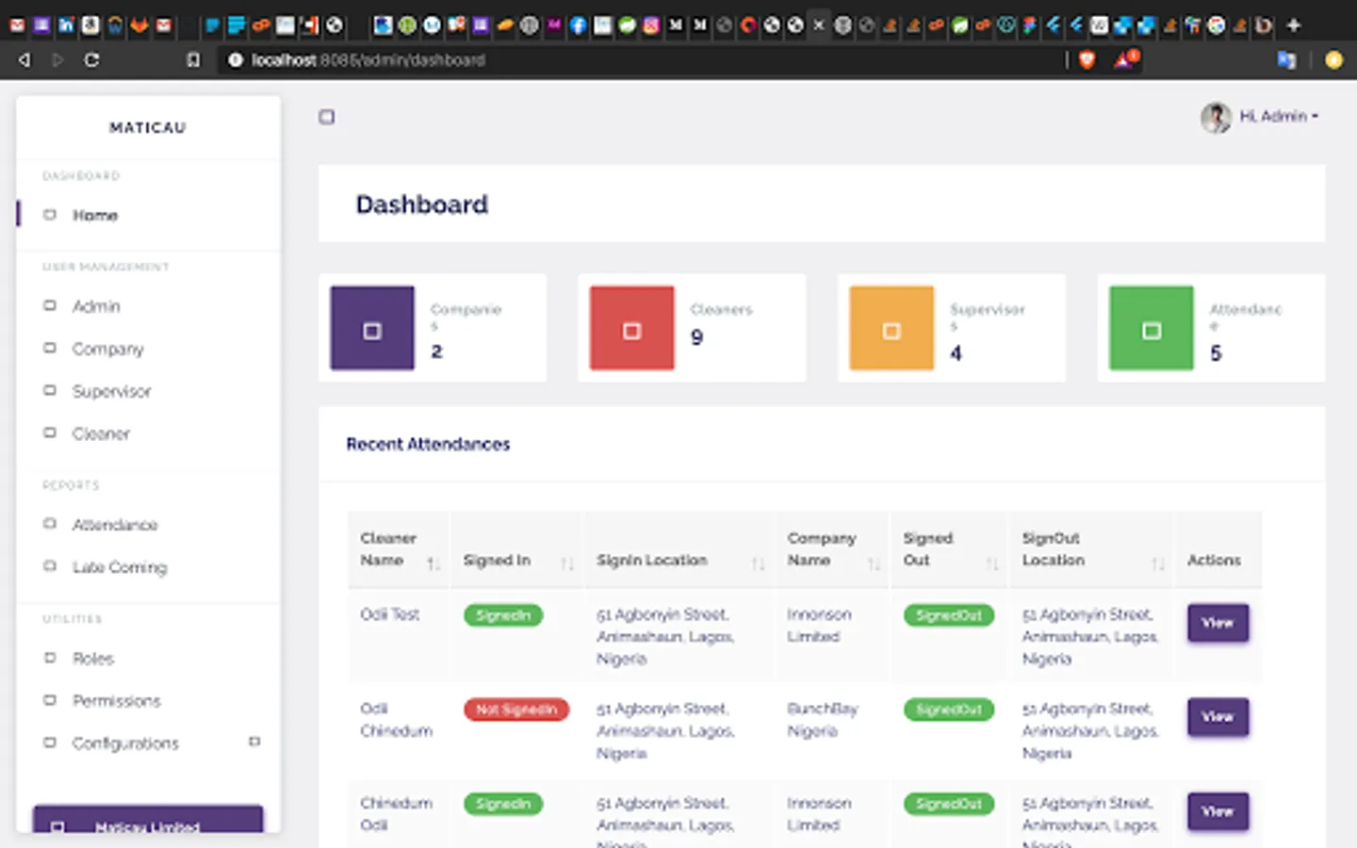Click the orange Supervisors card icon
1357x848 pixels.
(x=891, y=328)
